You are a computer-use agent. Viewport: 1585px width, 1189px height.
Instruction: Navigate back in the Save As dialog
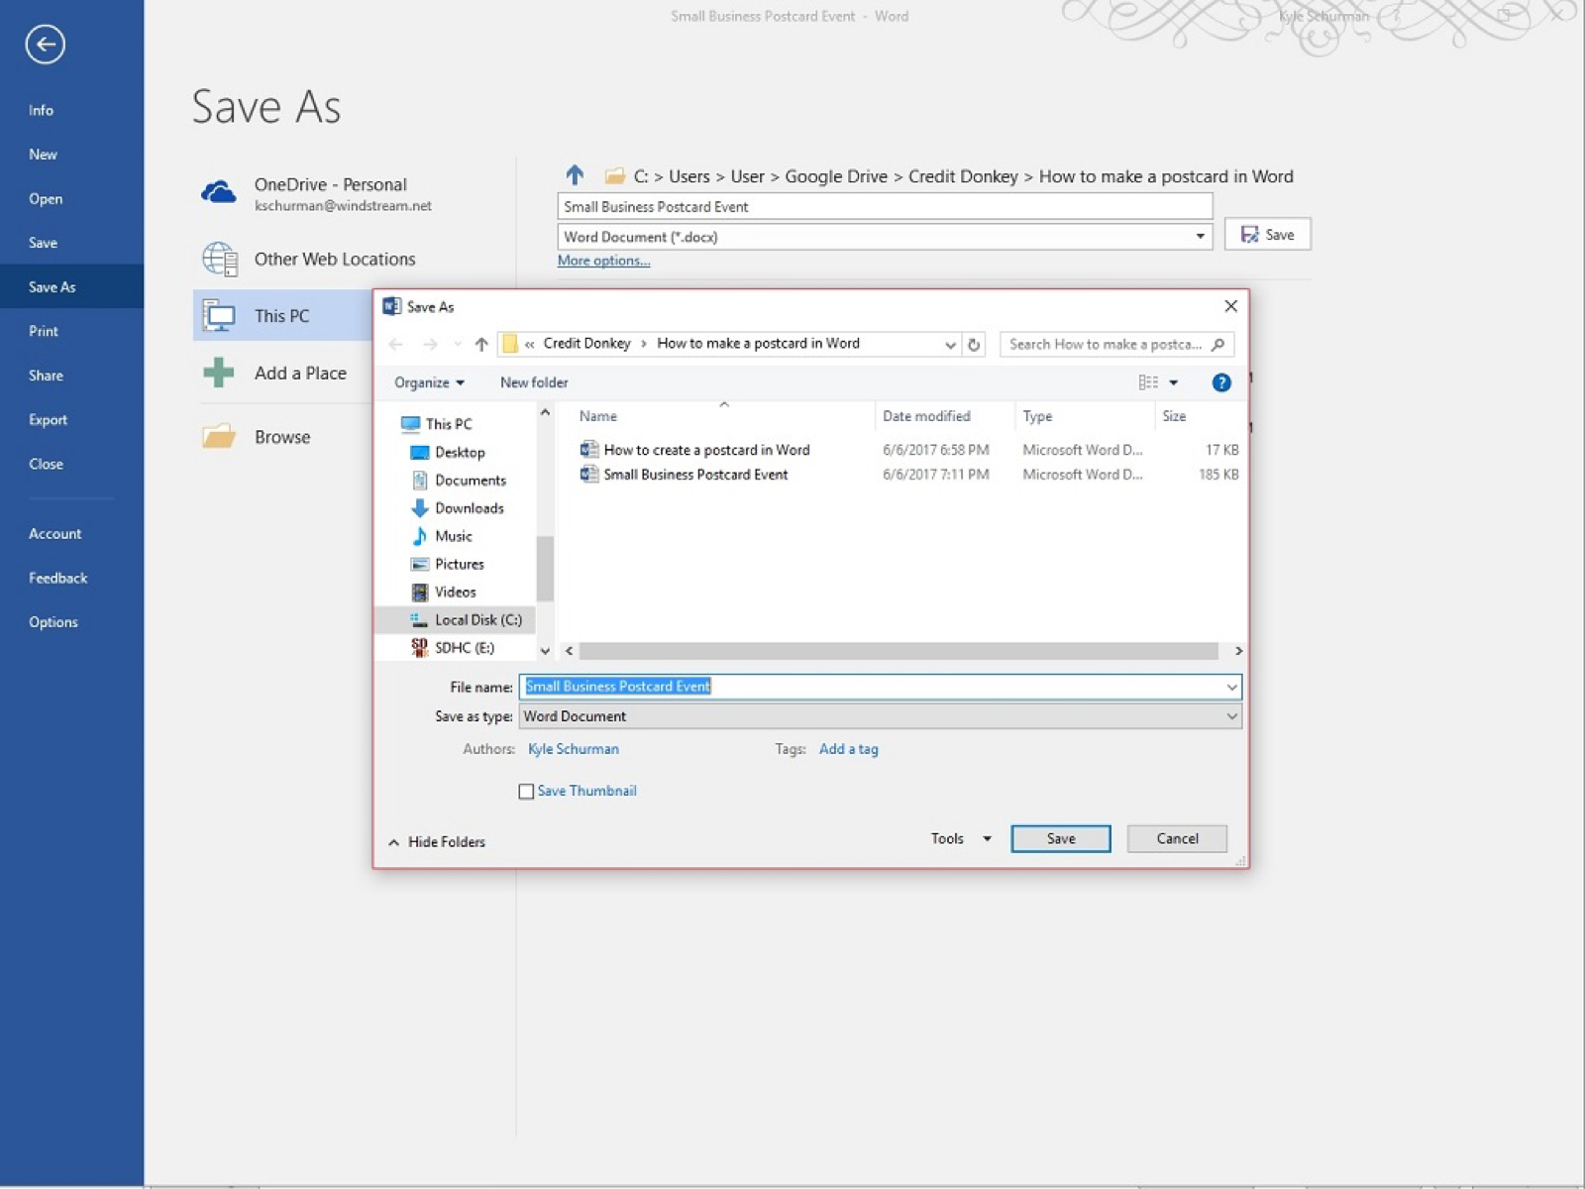click(396, 344)
